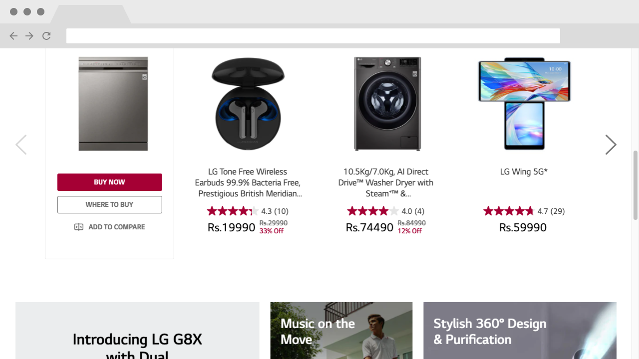639x359 pixels.
Task: Click the browser forward arrow
Action: [x=29, y=36]
